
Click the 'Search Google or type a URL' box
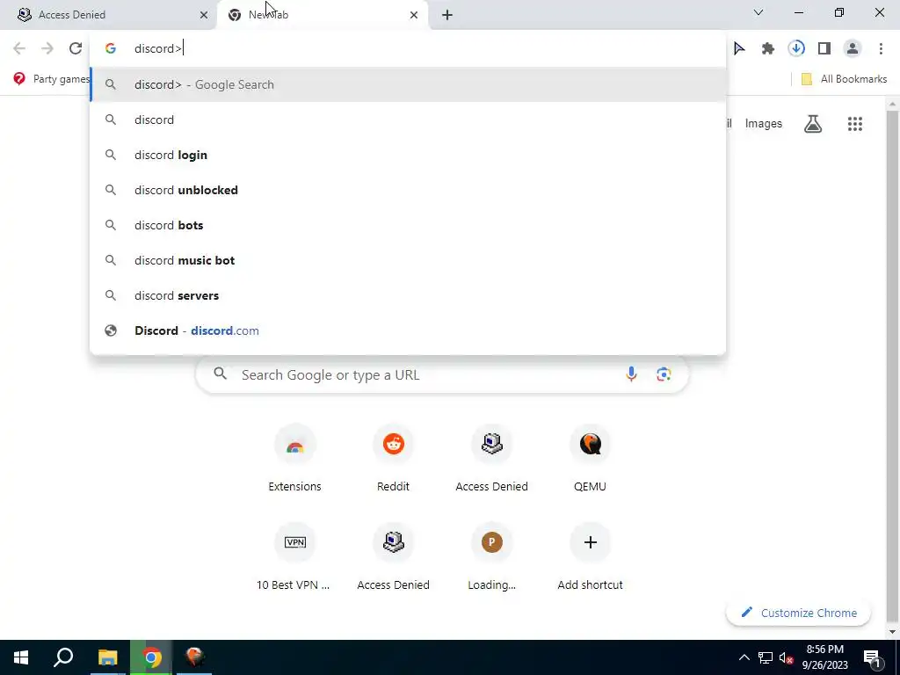click(442, 374)
